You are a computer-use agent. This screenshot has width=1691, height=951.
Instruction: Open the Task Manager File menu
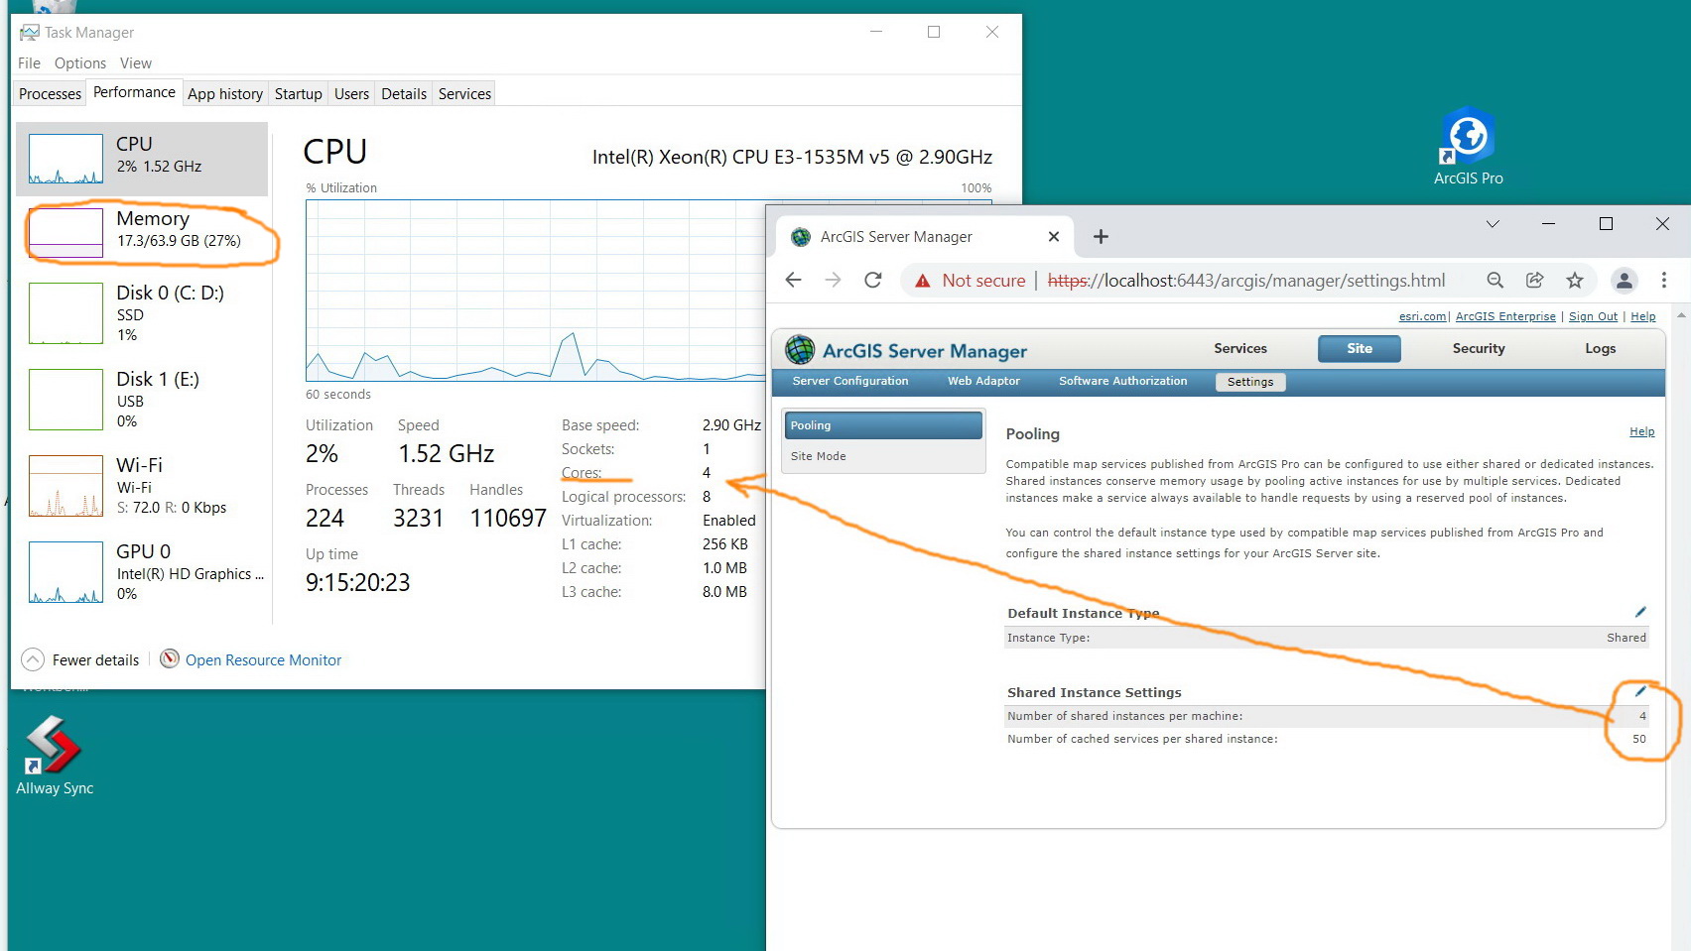point(29,63)
